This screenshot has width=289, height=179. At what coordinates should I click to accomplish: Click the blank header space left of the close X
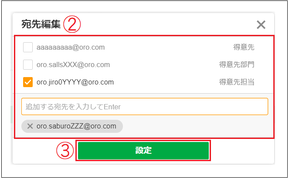coord(166,24)
